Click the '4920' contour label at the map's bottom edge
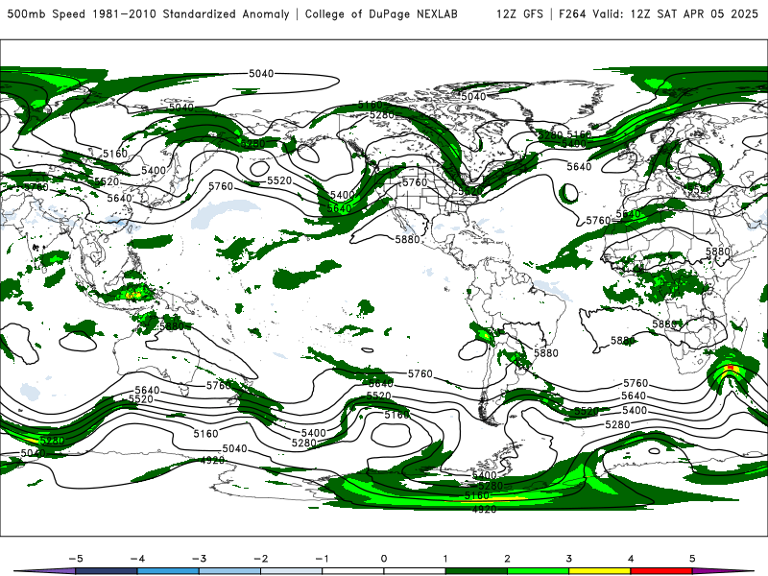 pos(485,510)
